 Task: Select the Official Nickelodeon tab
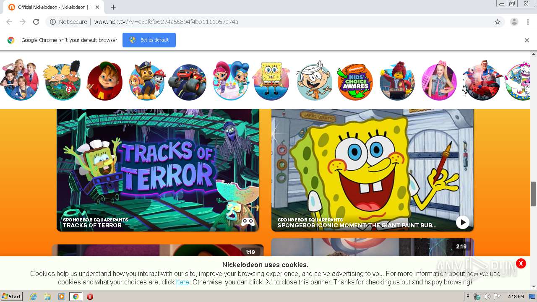tap(54, 7)
